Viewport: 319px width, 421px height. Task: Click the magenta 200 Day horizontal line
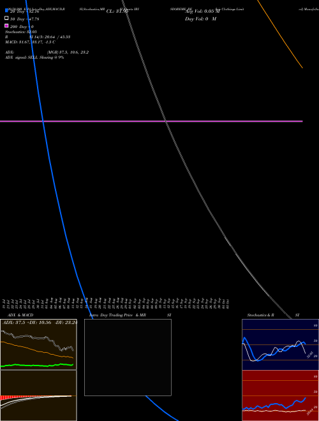pos(151,121)
